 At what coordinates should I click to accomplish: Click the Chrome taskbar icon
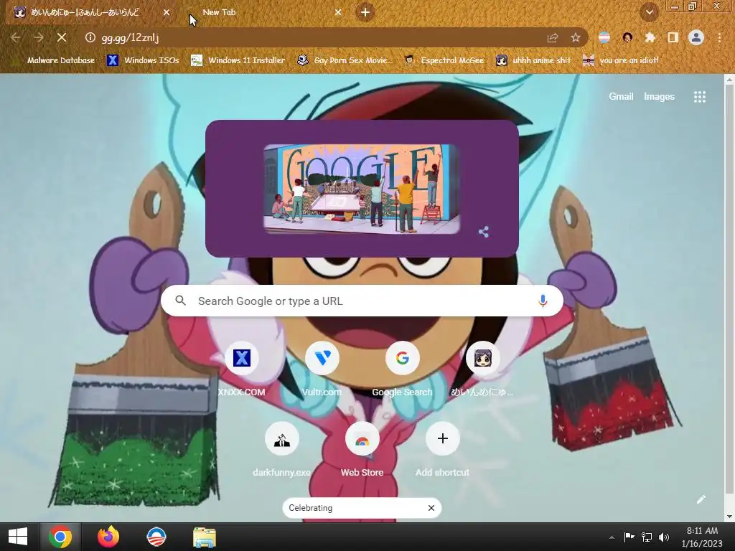[x=60, y=537]
